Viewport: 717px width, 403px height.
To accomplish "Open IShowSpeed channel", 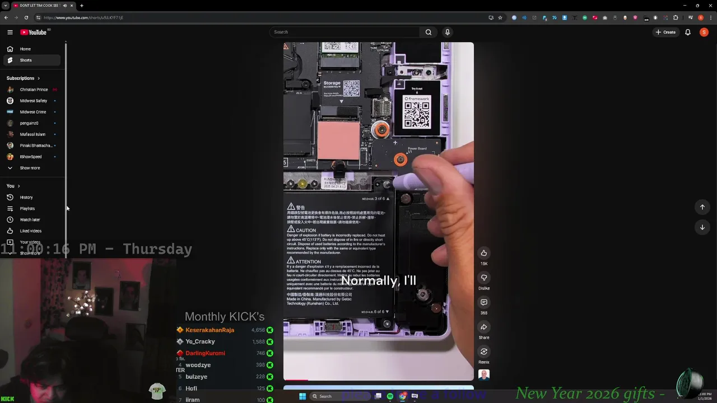I will click(31, 157).
